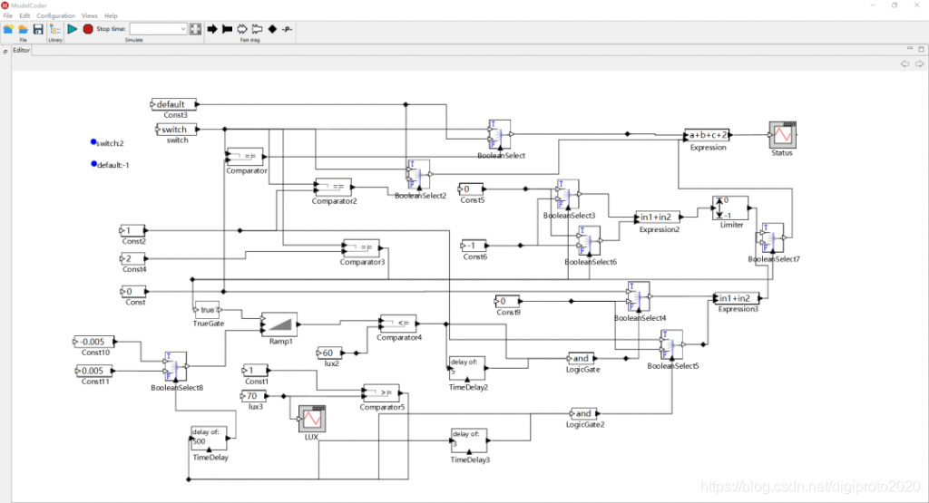Select the BooleanSelect7 block
Screen dimensions: 929x503
(773, 237)
